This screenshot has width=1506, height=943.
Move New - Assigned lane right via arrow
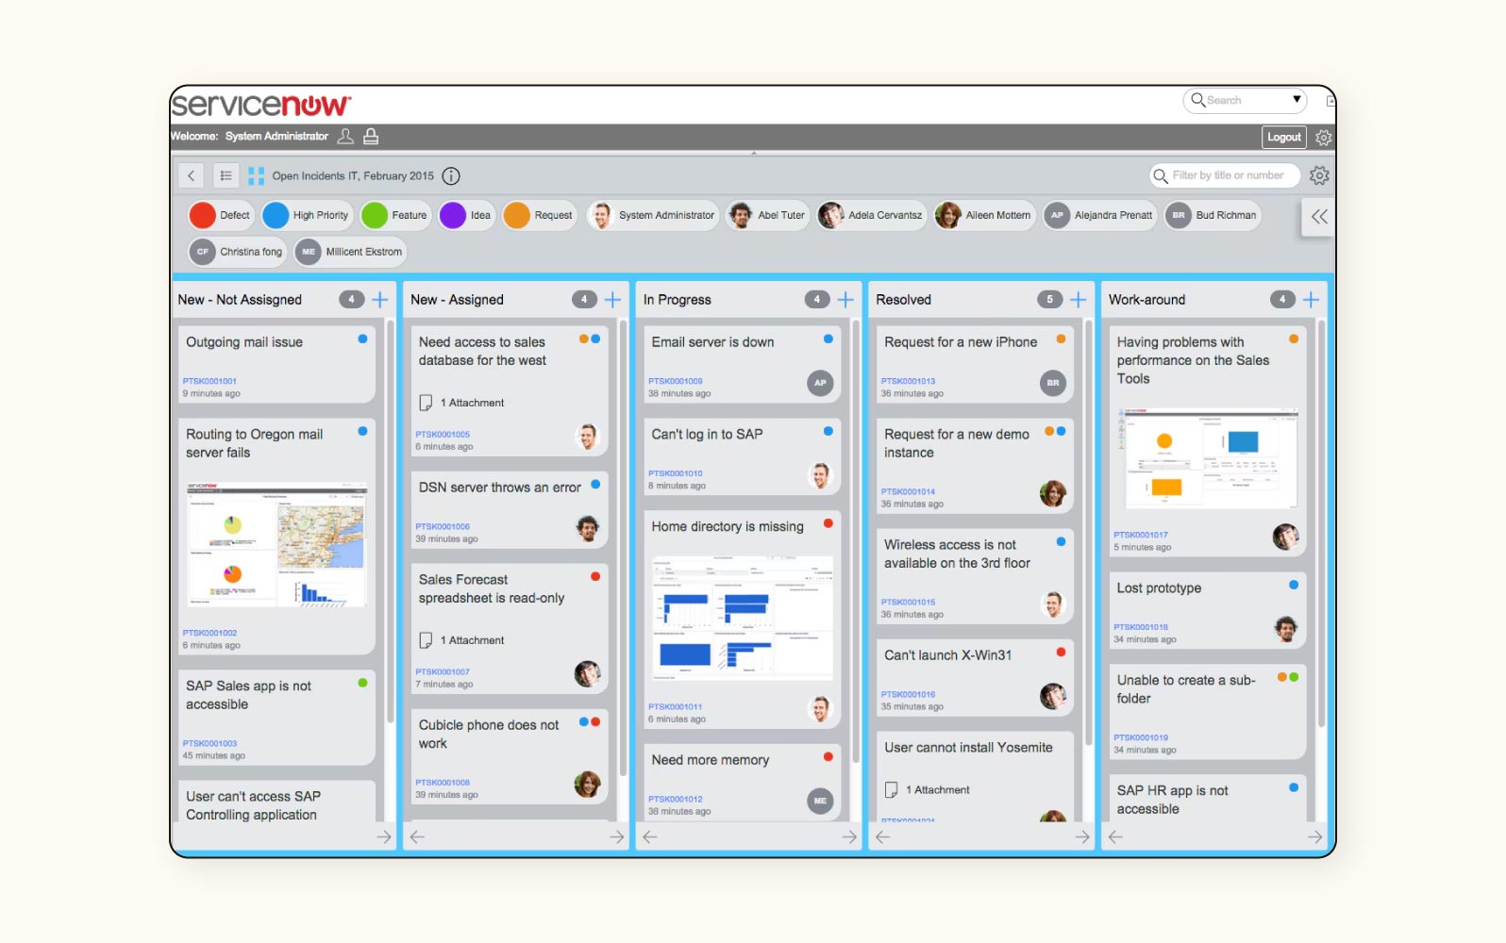tap(616, 836)
